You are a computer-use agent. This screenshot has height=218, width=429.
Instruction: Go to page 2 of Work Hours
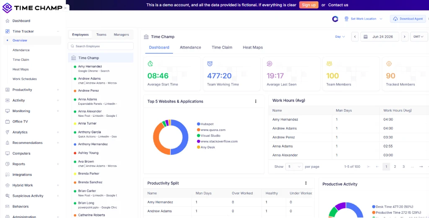coord(395,167)
